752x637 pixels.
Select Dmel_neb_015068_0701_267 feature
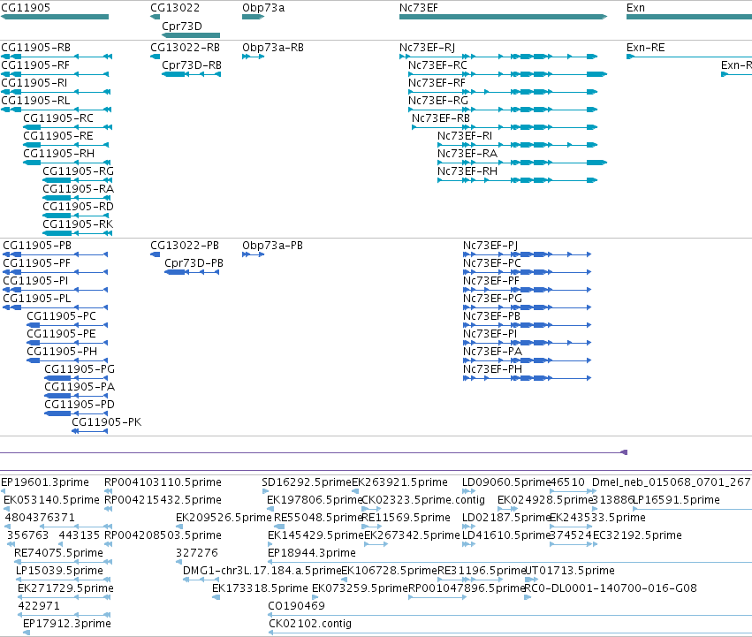(x=671, y=482)
